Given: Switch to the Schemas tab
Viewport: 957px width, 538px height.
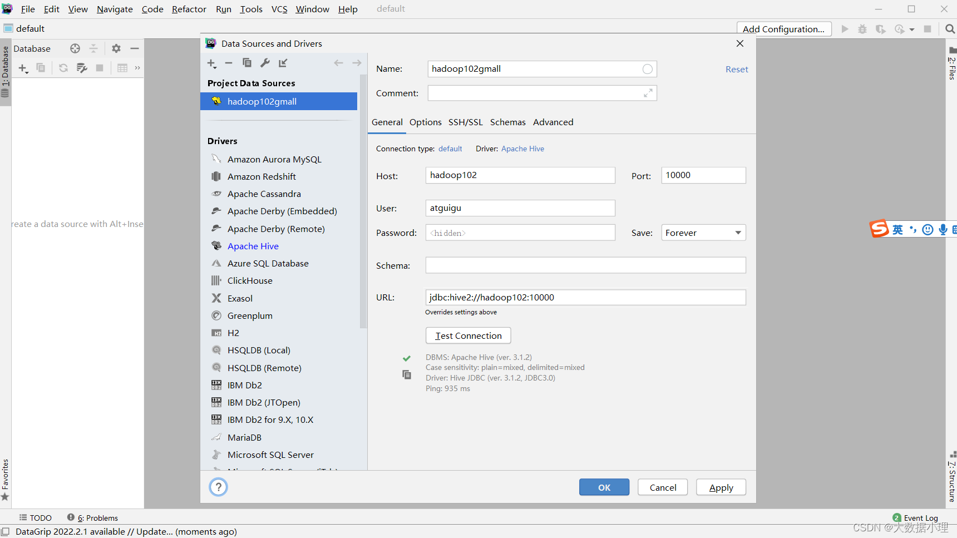Looking at the screenshot, I should (507, 122).
